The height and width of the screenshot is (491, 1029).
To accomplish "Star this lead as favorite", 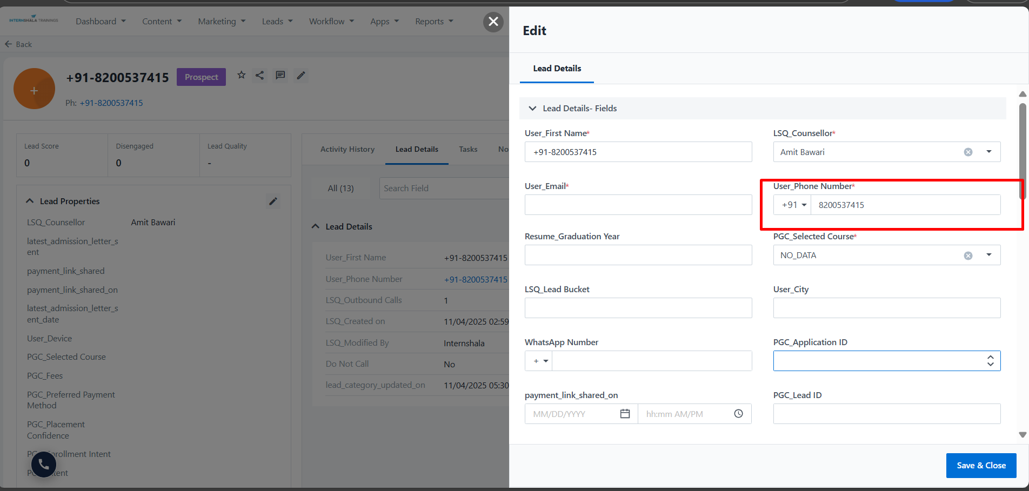I will pos(242,75).
